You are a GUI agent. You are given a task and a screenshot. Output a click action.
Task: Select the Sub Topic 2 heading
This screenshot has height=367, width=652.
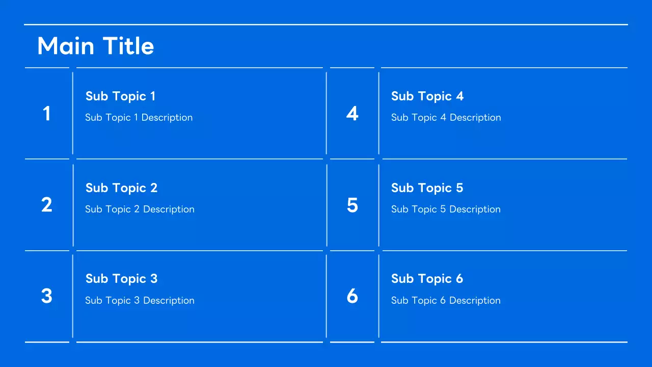(x=122, y=188)
